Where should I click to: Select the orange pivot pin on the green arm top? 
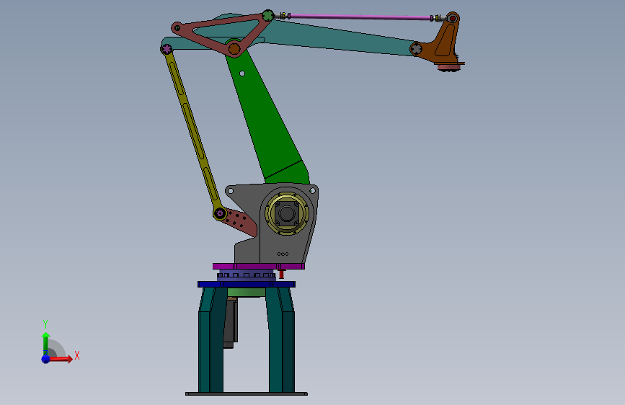(x=234, y=49)
